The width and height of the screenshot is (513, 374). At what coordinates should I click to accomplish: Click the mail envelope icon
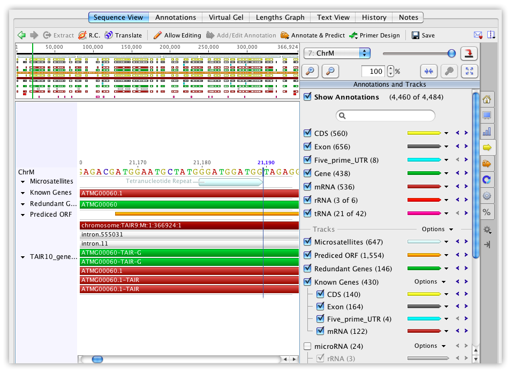click(x=478, y=35)
